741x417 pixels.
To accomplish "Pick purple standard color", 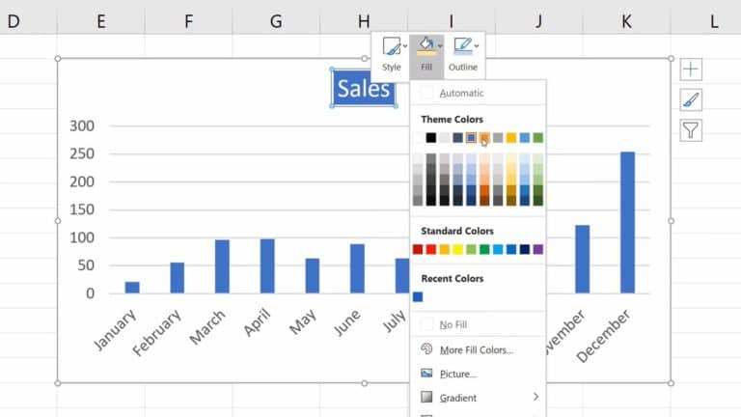I will 537,249.
